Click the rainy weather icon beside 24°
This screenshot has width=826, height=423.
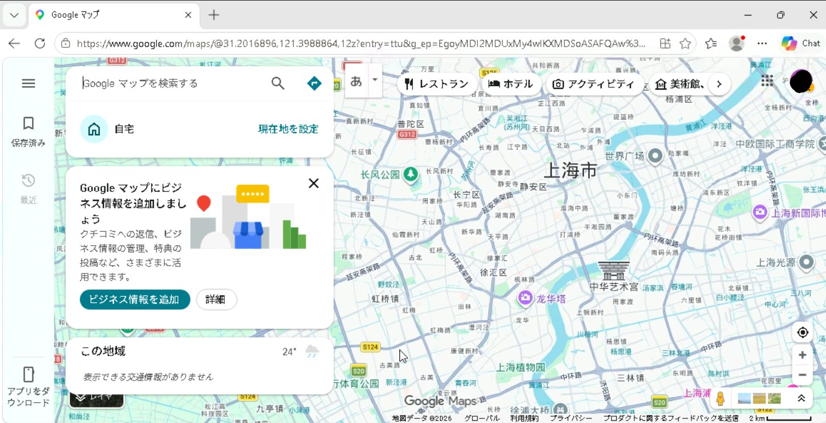[311, 352]
